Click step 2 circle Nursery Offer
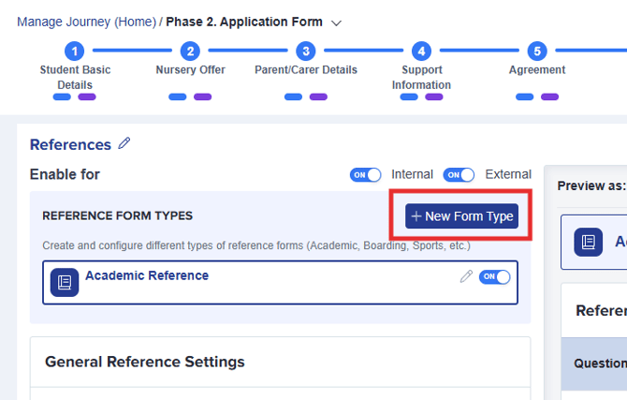This screenshot has width=627, height=400. [x=190, y=52]
